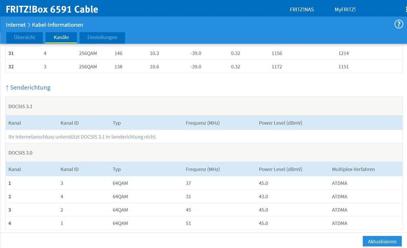Image resolution: width=407 pixels, height=248 pixels.
Task: Select the Kanäle tab
Action: 61,37
